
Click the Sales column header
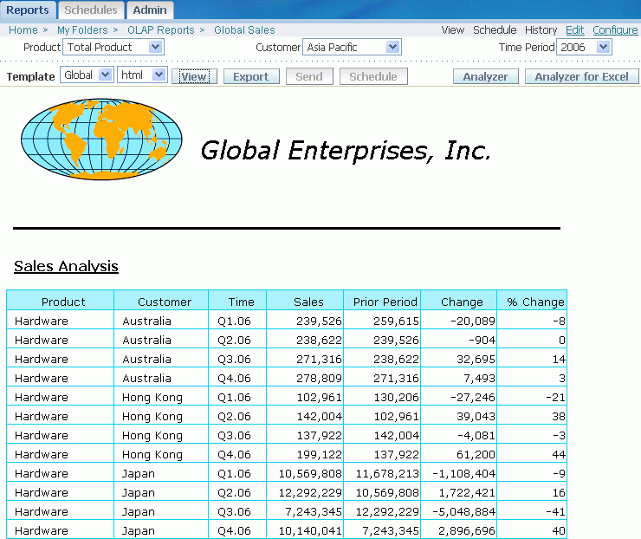(x=305, y=302)
